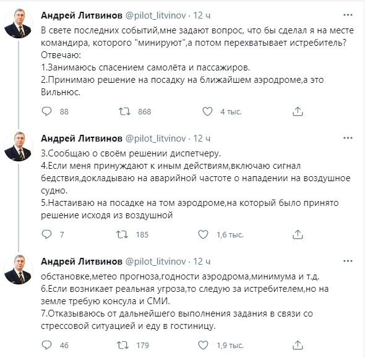Retweet the second tweet with 185 retweets
Viewport: 373px width, 358px height.
click(x=122, y=234)
